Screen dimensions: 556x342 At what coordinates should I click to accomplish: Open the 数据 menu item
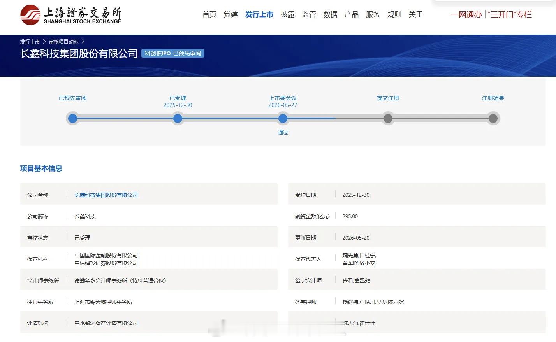point(331,14)
